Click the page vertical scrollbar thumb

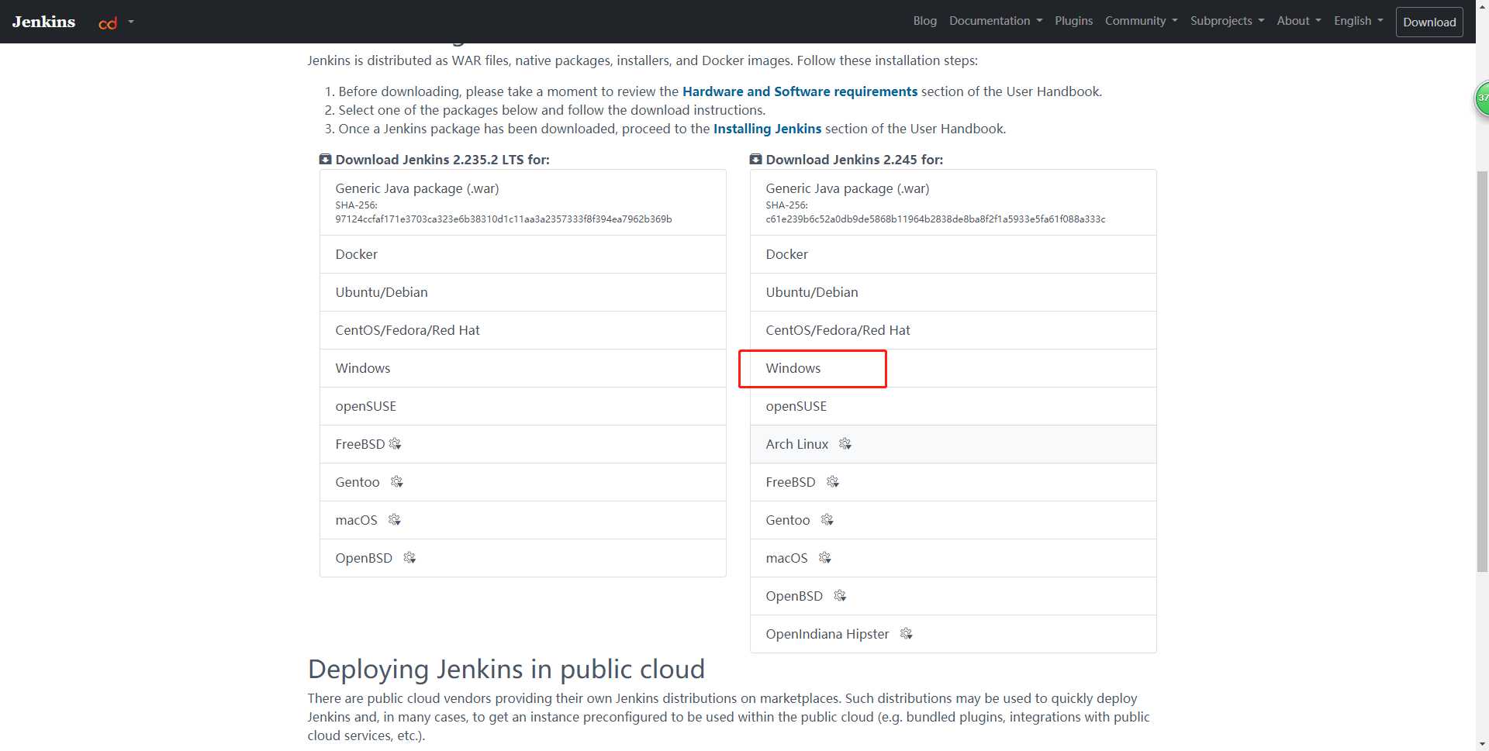[x=1482, y=372]
